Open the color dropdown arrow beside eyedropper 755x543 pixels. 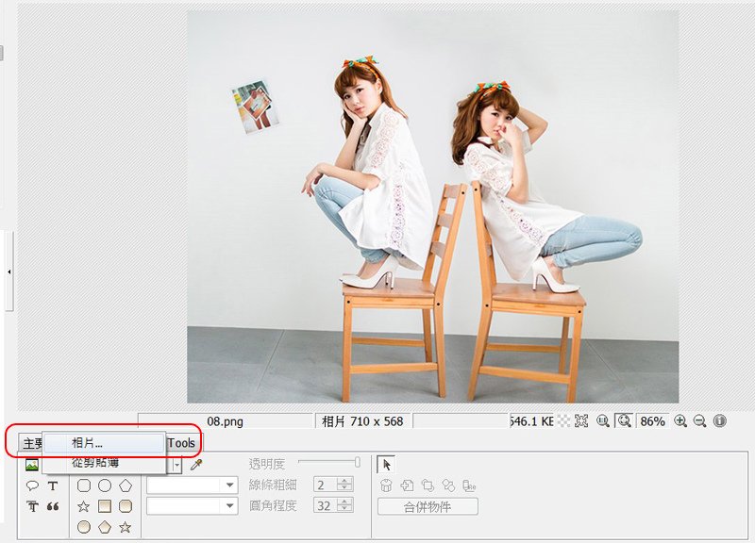point(177,465)
